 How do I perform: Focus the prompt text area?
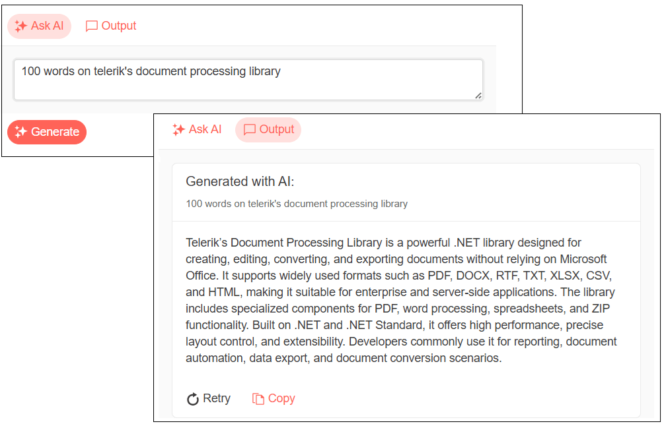(x=248, y=80)
